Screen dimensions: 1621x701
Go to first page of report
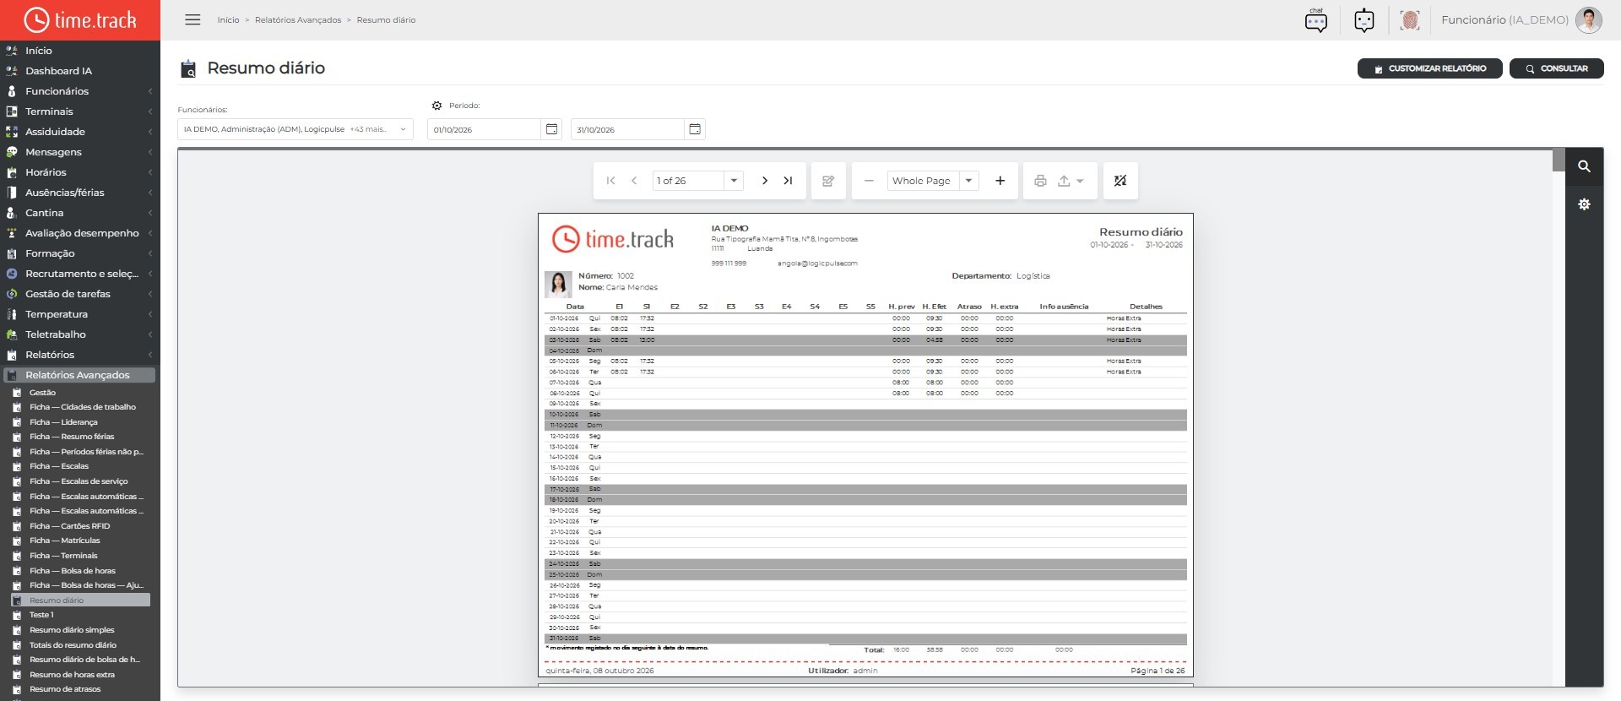coord(610,181)
